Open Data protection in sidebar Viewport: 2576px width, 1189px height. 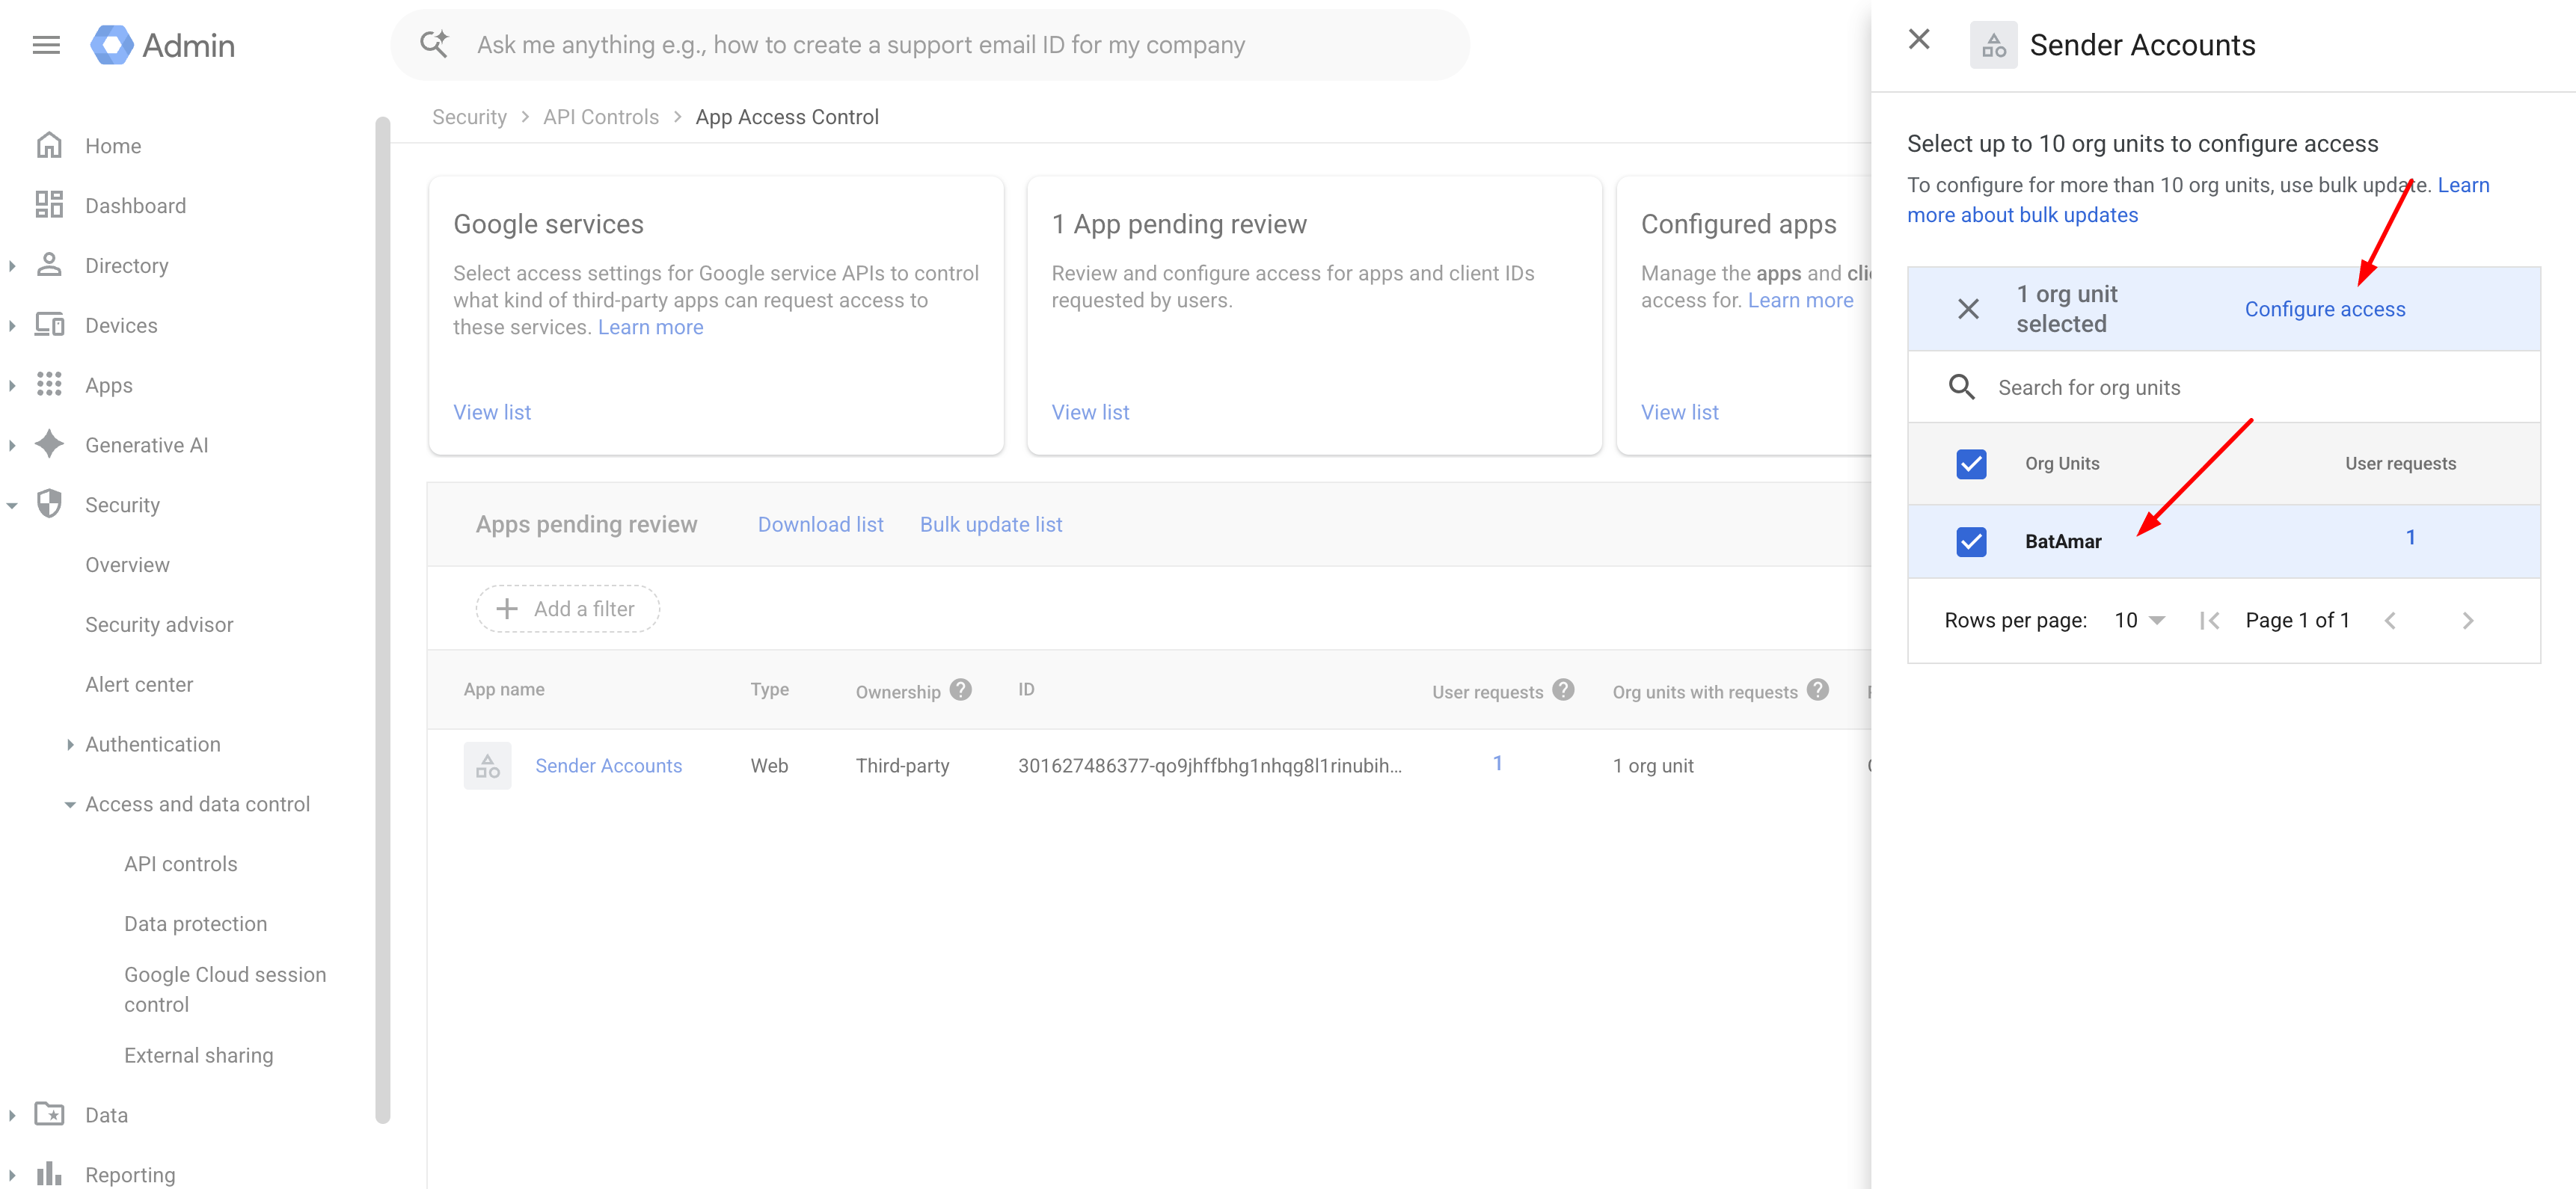[196, 924]
